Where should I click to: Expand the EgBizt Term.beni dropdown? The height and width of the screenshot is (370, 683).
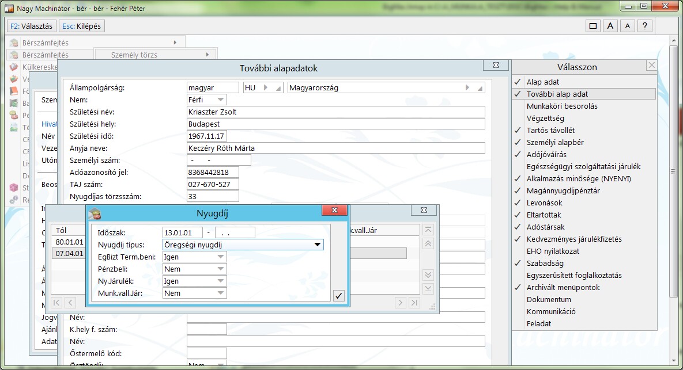[220, 257]
